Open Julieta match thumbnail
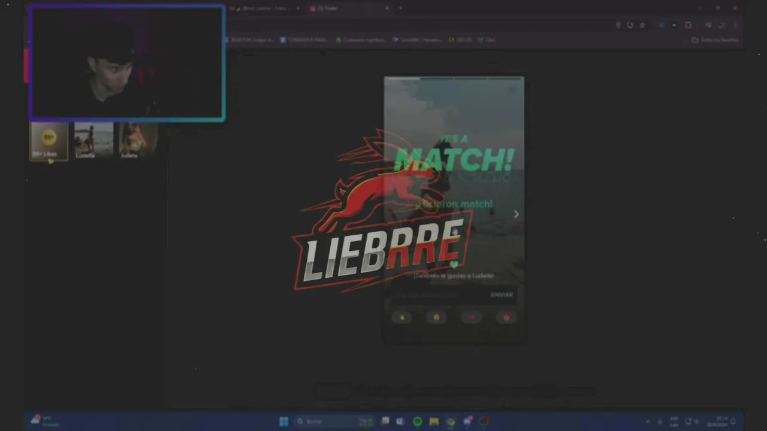This screenshot has height=431, width=767. 138,141
